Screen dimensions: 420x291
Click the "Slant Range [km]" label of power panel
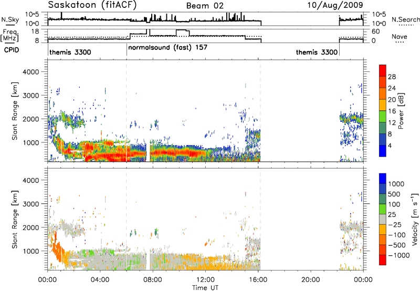tap(15, 111)
